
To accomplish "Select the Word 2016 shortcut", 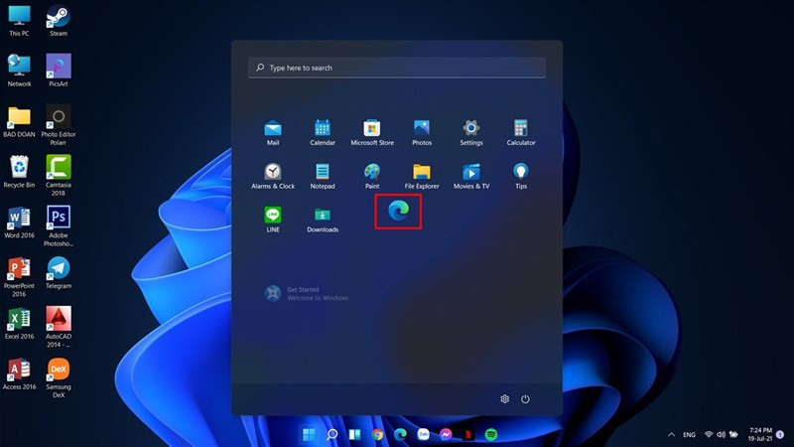I will 19,223.
